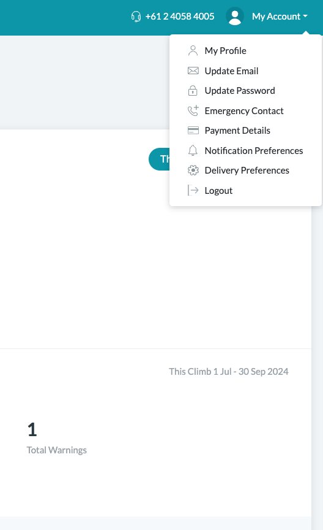Click the logout arrow icon

193,190
